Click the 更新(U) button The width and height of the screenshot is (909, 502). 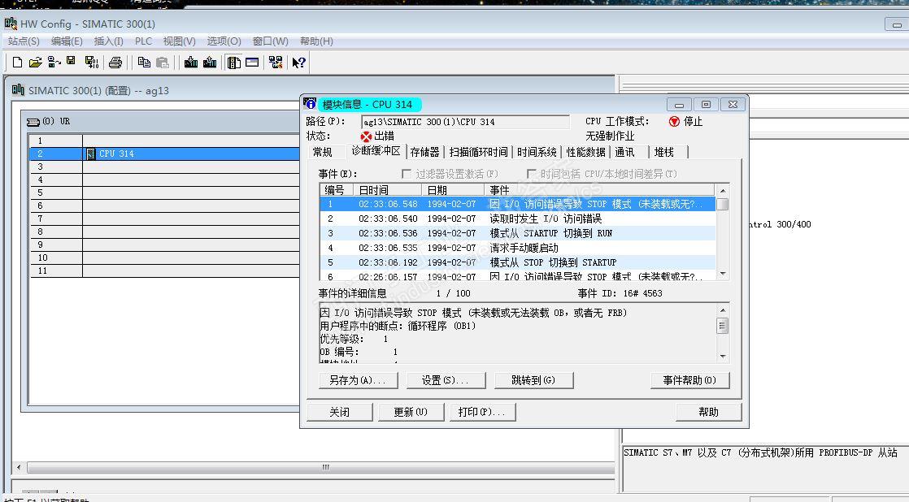[x=411, y=413]
